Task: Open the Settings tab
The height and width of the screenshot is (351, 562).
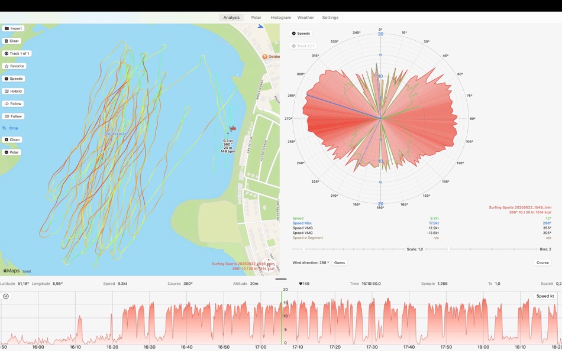Action: point(330,17)
